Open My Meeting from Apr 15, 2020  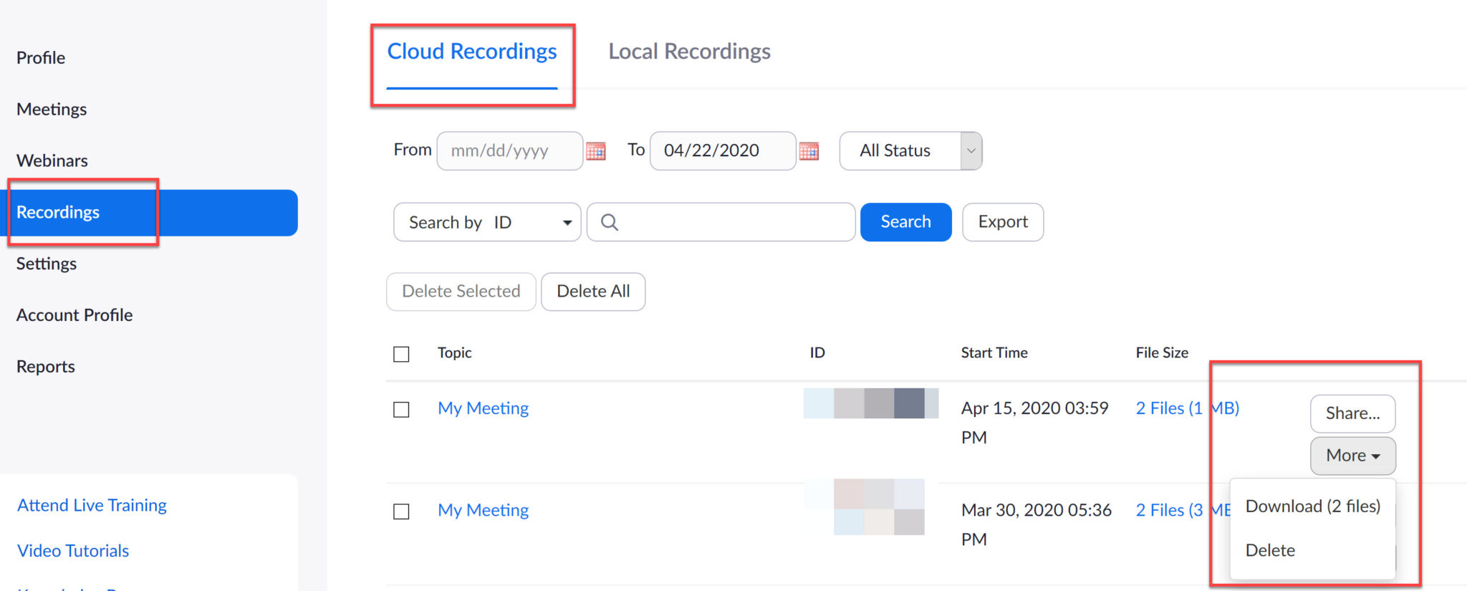coord(484,408)
